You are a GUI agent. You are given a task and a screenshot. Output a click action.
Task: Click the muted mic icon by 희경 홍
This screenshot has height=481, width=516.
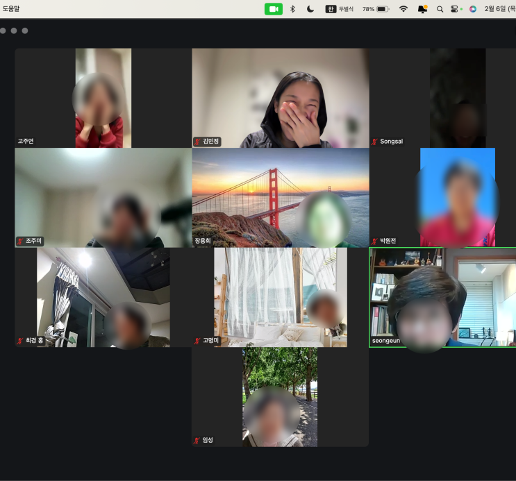point(20,341)
